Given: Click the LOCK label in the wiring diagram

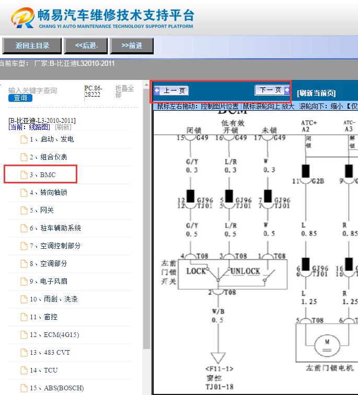Looking at the screenshot, I should pyautogui.click(x=196, y=271).
